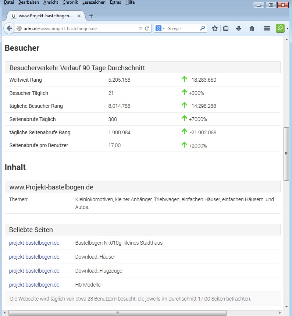Viewport: 292px width, 316px height.
Task: Open the Extras menu
Action: click(115, 3)
